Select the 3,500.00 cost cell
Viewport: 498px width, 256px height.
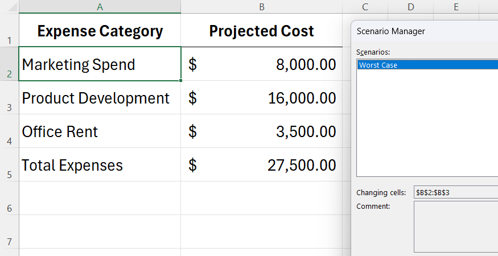click(262, 131)
